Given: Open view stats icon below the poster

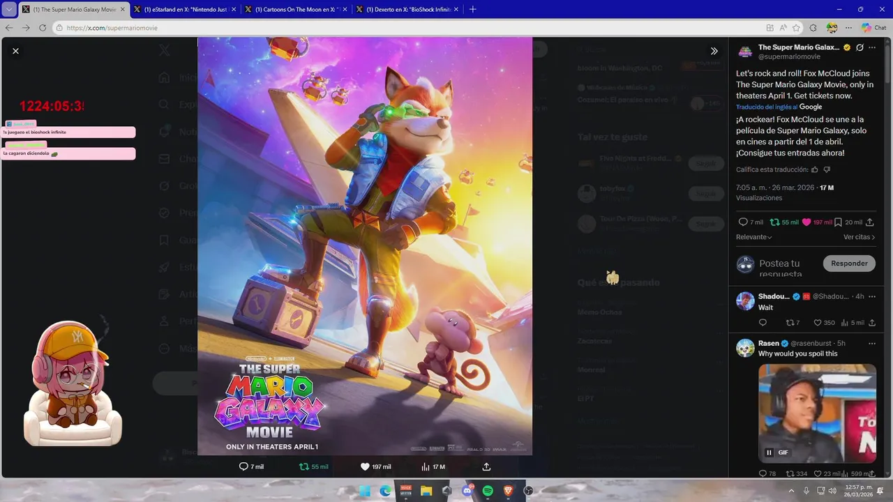Looking at the screenshot, I should [x=425, y=466].
